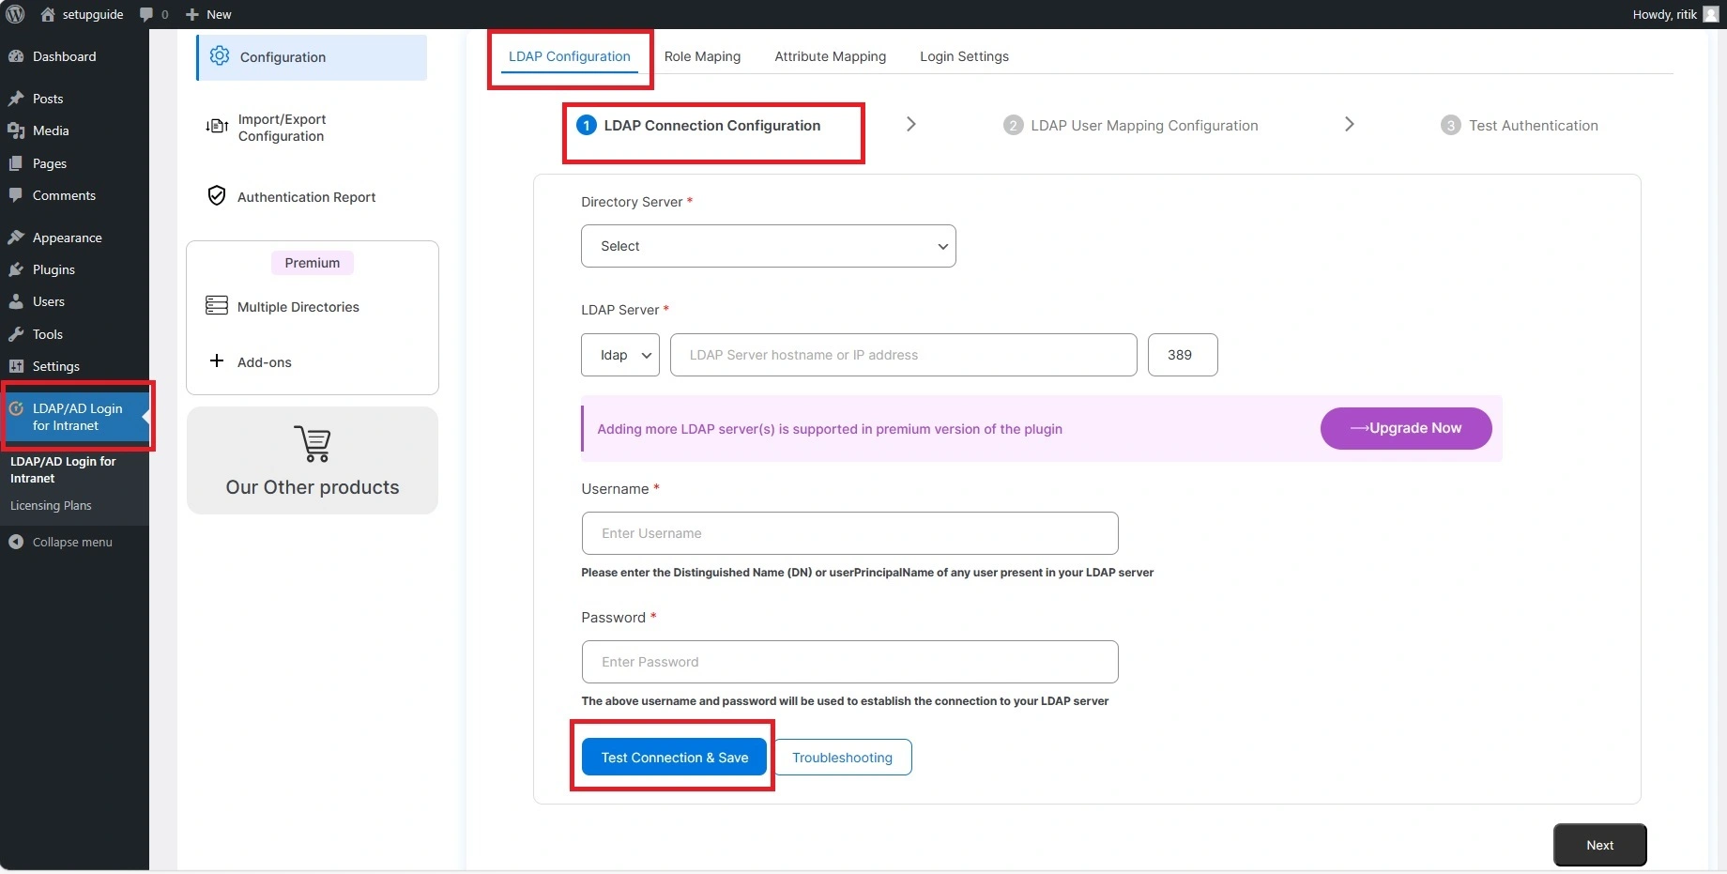
Task: Focus the LDAP Server hostname field
Action: (903, 355)
